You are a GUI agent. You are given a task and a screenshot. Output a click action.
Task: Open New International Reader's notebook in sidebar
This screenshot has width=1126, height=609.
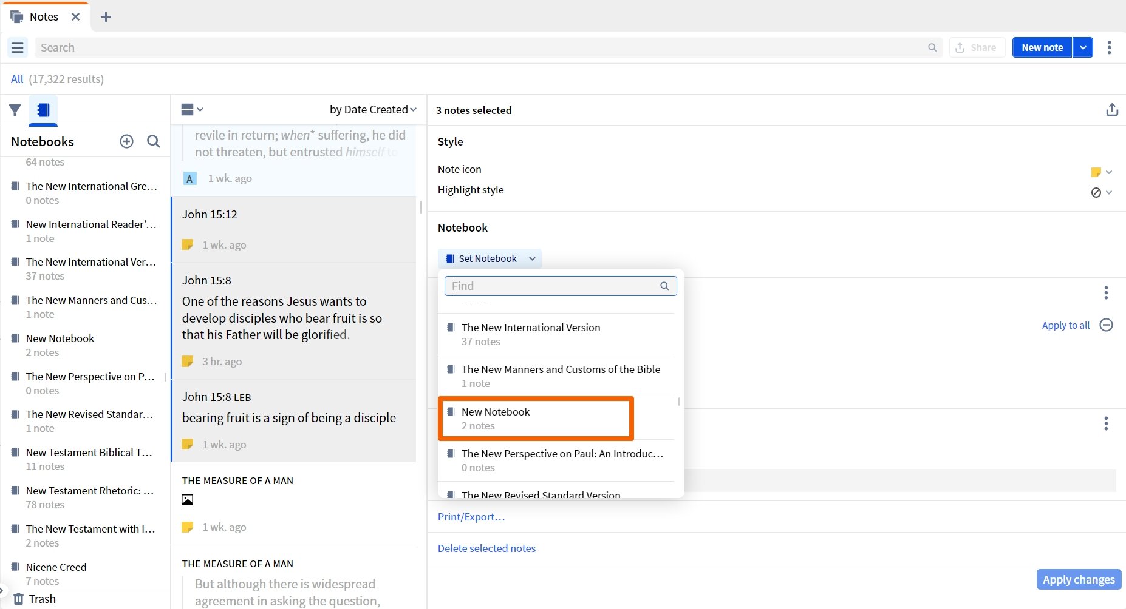[x=84, y=231]
